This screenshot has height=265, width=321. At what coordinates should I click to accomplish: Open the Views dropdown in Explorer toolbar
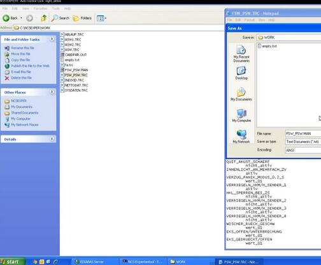(x=101, y=18)
